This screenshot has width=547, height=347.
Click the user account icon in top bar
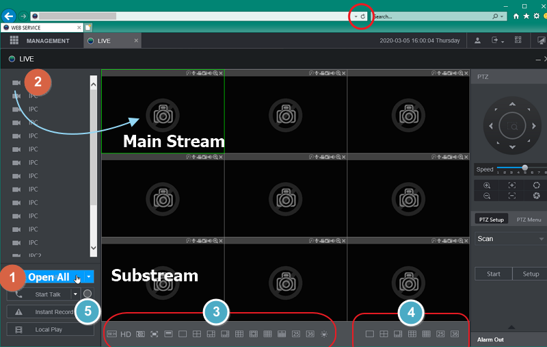point(478,41)
